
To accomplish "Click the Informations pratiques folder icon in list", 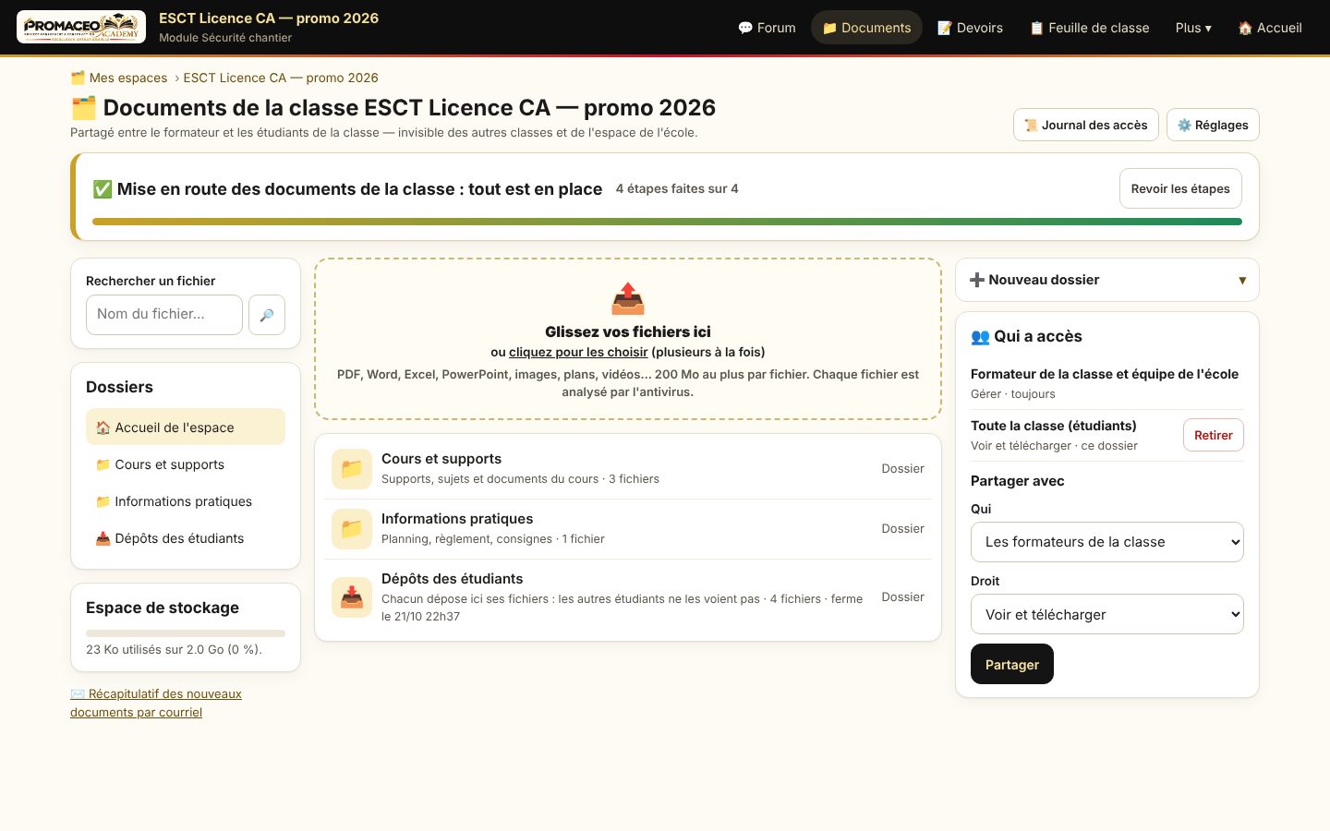I will tap(352, 529).
